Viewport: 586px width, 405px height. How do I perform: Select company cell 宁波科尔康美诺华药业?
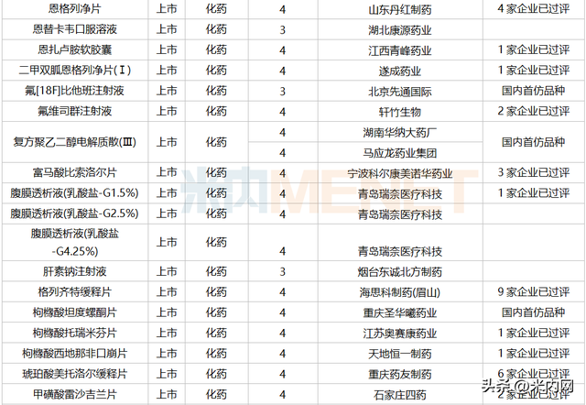tap(400, 173)
